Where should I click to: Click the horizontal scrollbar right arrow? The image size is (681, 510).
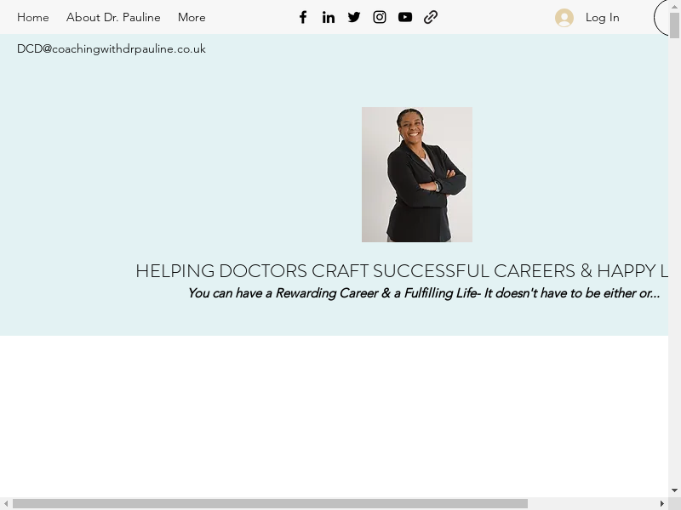pyautogui.click(x=662, y=503)
